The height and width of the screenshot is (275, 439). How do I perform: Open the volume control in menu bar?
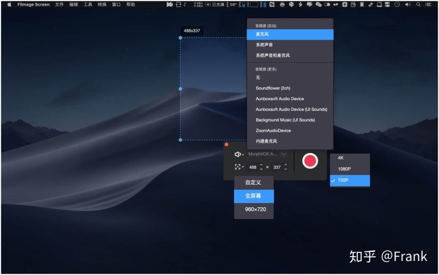pos(408,4)
